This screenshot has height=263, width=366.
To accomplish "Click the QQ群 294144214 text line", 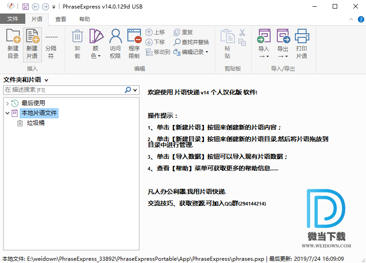I will pyautogui.click(x=207, y=203).
